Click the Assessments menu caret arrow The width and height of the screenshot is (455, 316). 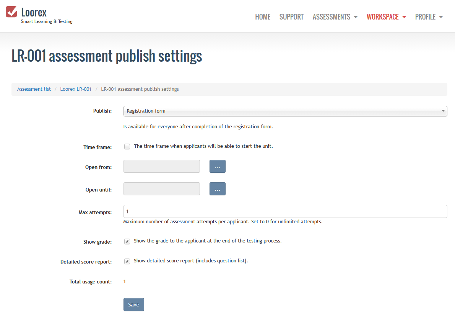coord(356,17)
